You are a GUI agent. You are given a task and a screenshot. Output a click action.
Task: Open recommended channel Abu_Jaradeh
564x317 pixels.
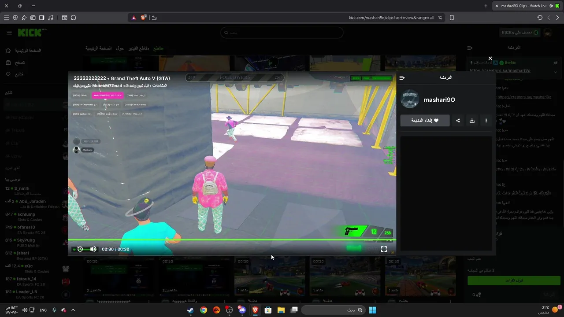(x=32, y=203)
